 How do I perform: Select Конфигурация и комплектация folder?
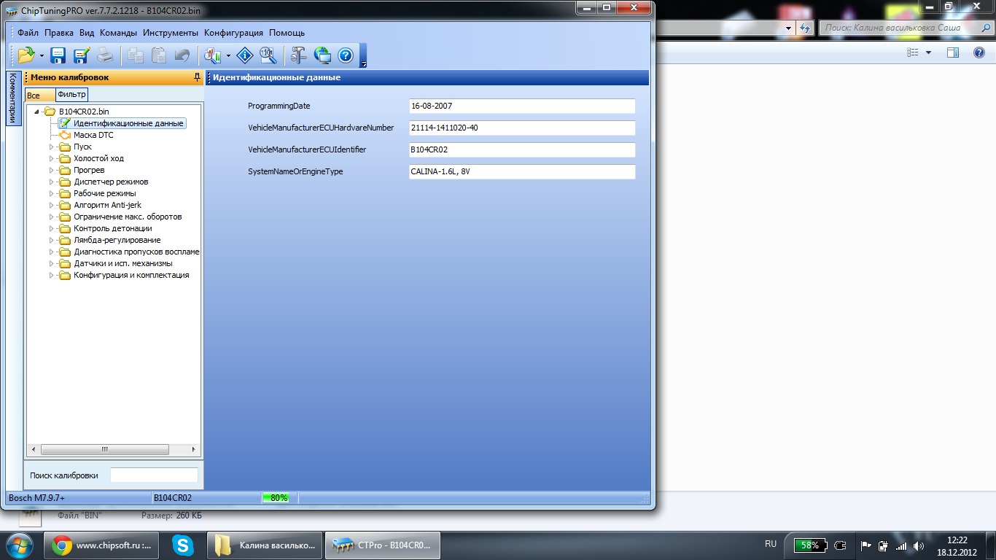tap(131, 275)
